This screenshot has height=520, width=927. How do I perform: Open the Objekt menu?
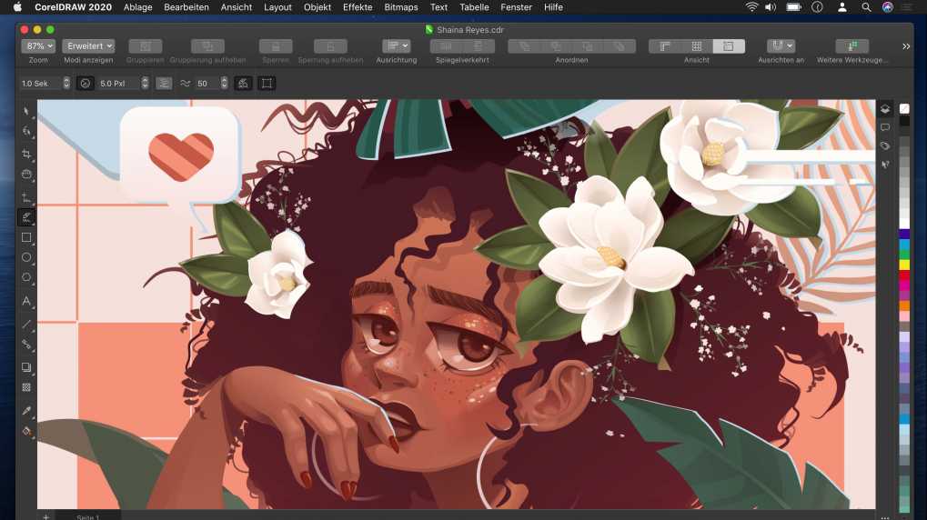(x=317, y=7)
